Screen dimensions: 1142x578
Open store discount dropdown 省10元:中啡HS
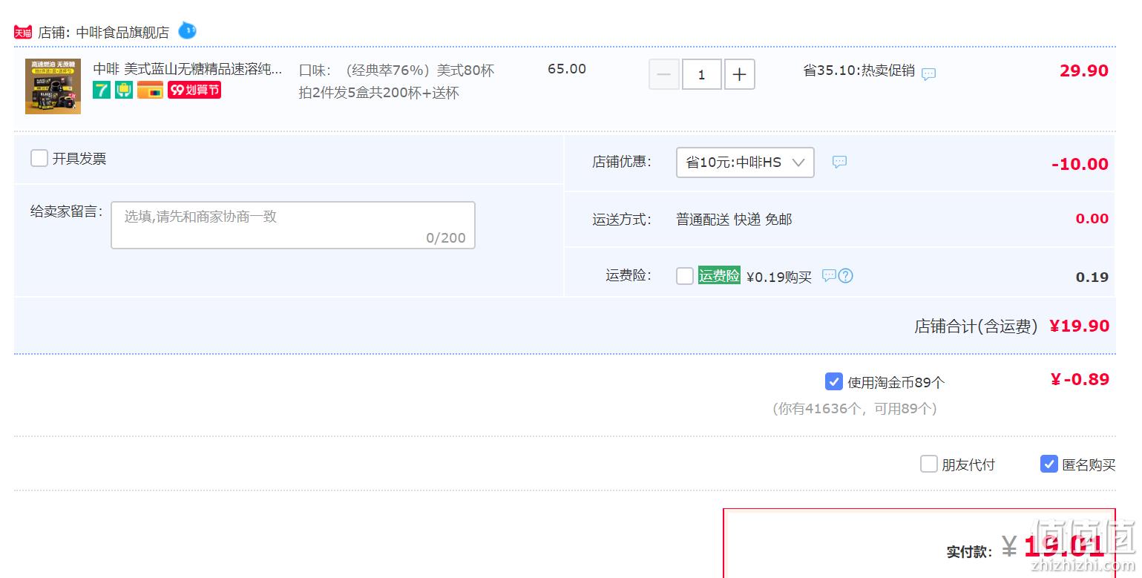(x=745, y=162)
